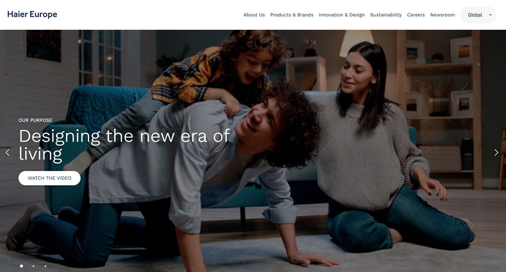This screenshot has width=506, height=272.
Task: Open the Careers link
Action: (x=416, y=15)
